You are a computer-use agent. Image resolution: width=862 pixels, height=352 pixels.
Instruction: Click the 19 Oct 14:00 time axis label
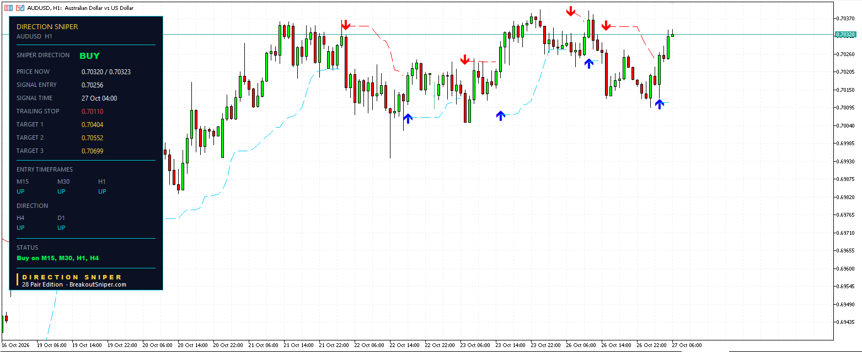(x=88, y=345)
